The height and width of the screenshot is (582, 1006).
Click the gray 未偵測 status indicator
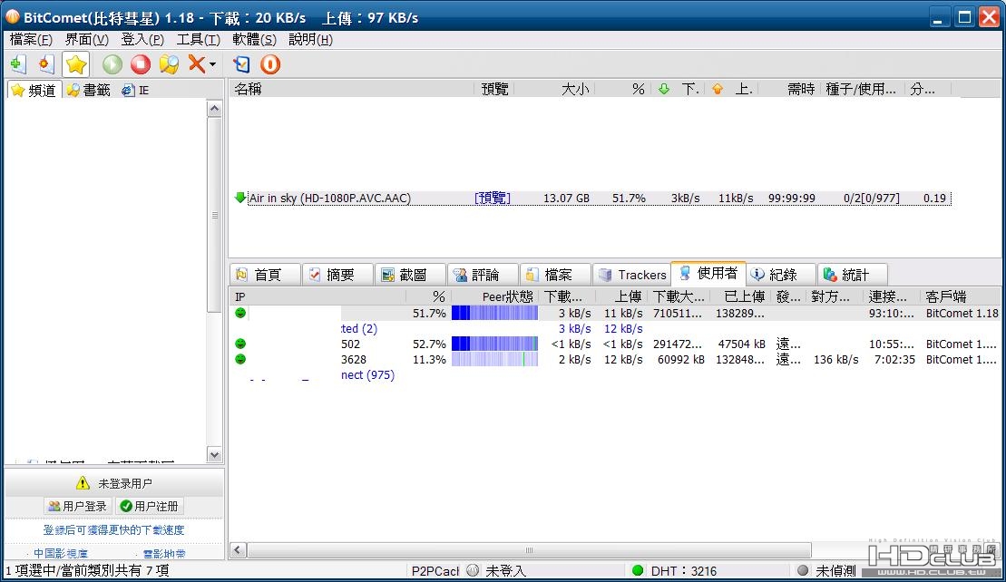[x=802, y=570]
